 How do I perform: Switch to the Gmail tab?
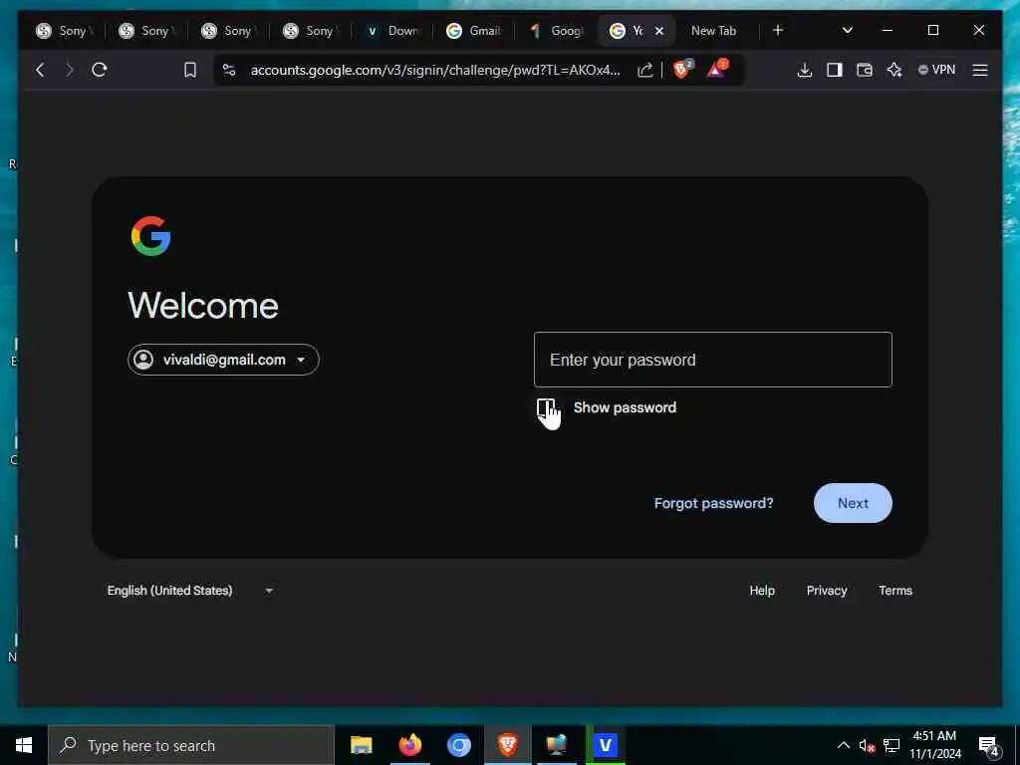point(475,31)
